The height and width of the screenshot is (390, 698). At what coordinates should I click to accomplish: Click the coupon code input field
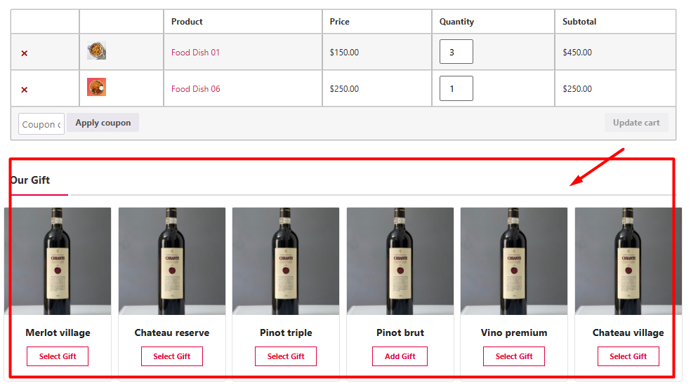(x=41, y=124)
